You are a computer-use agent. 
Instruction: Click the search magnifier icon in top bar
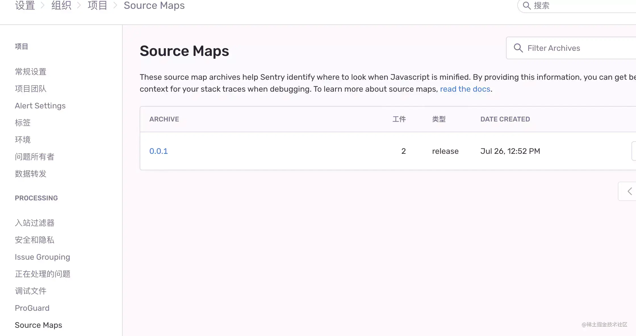pos(527,6)
